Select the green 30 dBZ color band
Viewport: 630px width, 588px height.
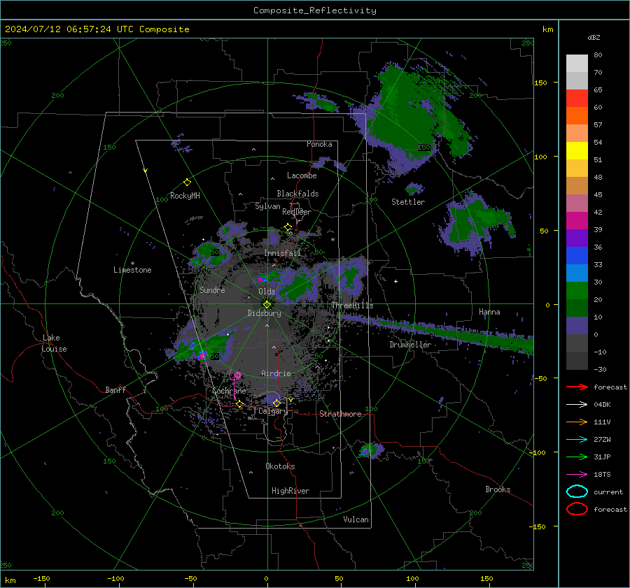point(577,290)
